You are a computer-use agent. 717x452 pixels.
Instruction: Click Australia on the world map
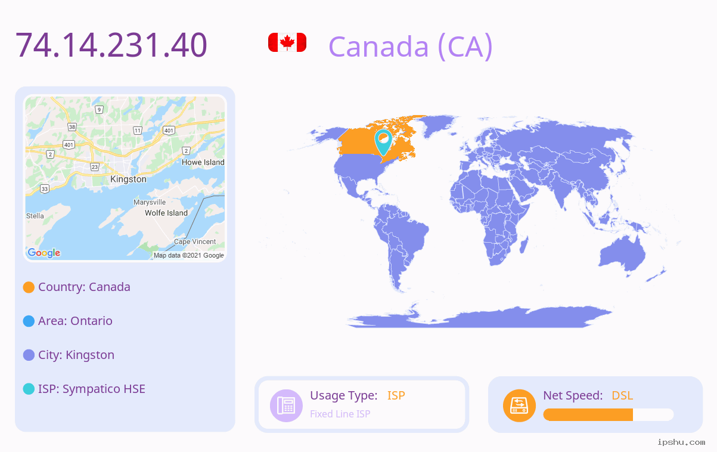click(x=623, y=255)
